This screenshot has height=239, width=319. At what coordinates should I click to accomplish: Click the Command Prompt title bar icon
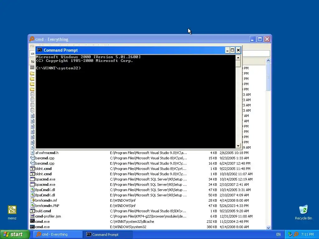pyautogui.click(x=40, y=50)
